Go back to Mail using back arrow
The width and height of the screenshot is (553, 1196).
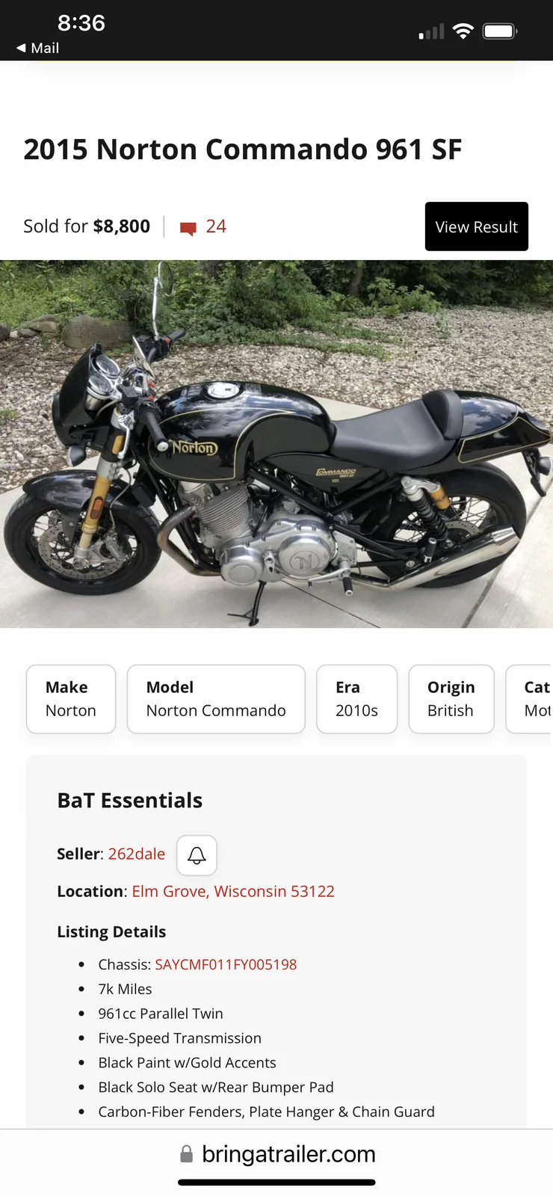pyautogui.click(x=21, y=48)
